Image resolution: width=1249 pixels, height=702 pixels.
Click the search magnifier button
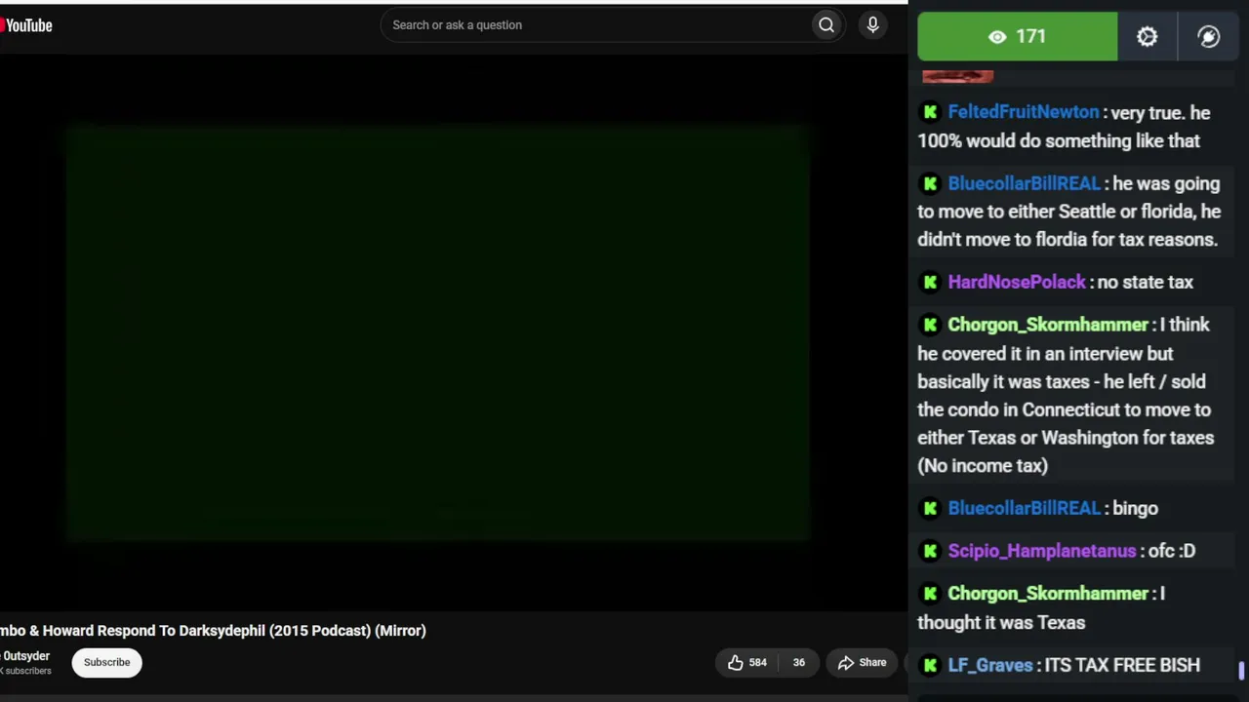click(826, 25)
